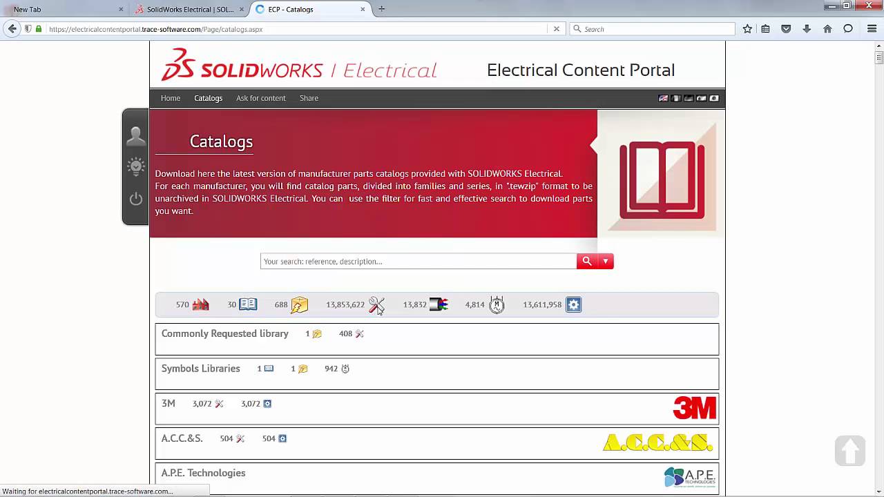Click the URL address bar
884x497 pixels.
click(x=297, y=29)
